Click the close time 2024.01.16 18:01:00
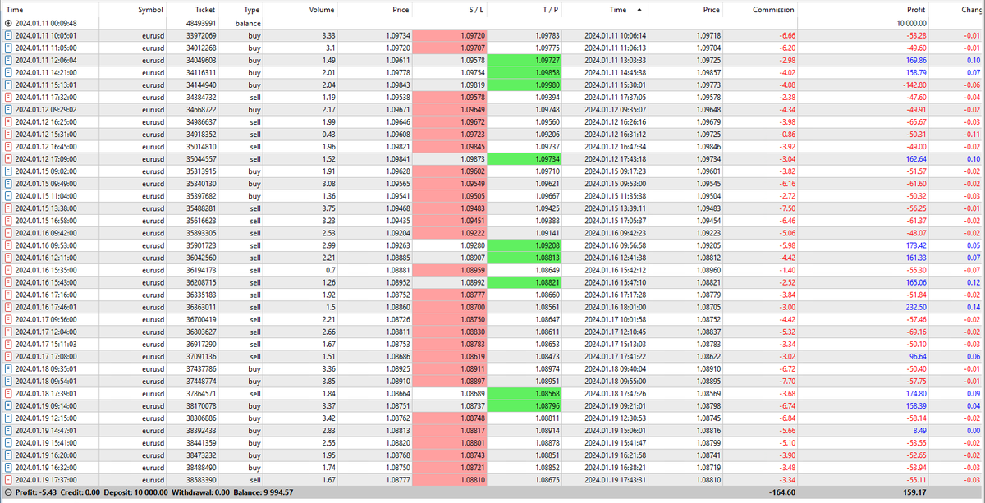 [616, 305]
